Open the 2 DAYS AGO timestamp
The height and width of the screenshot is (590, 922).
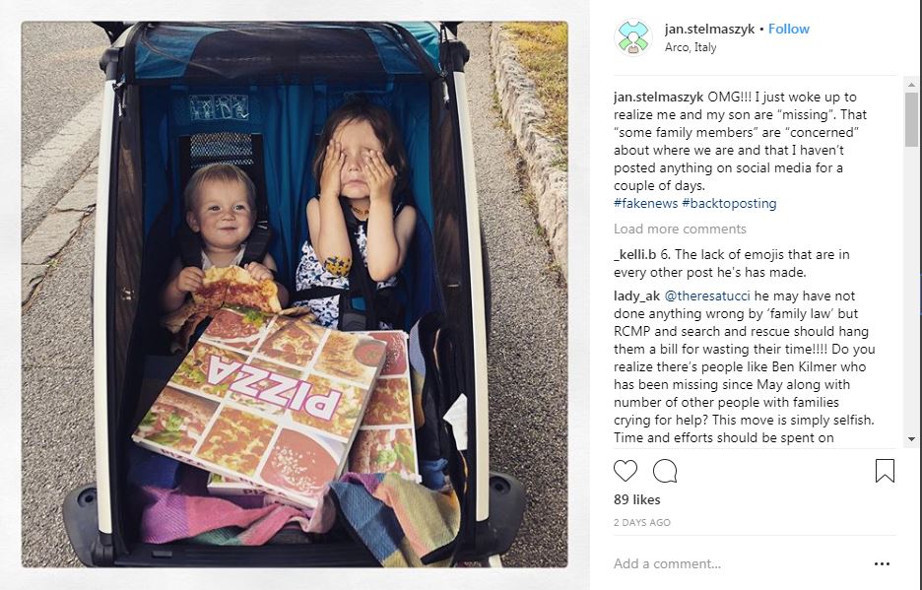[641, 522]
